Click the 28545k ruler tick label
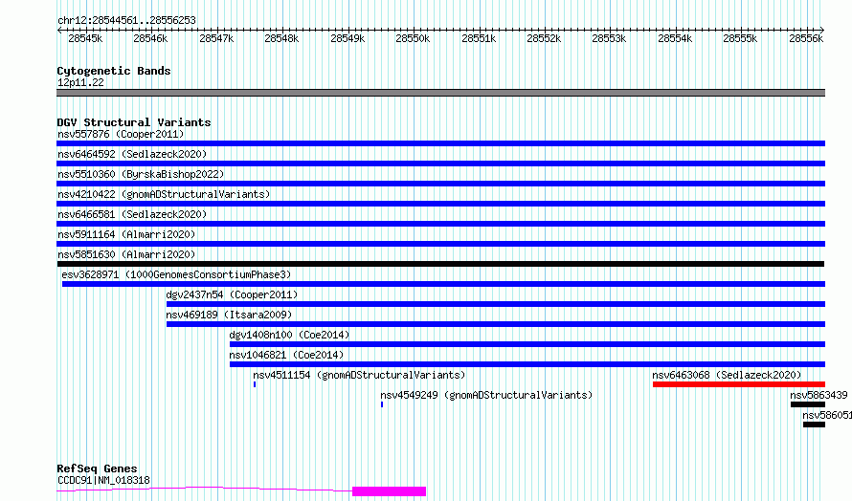This screenshot has height=501, width=852. (x=85, y=38)
